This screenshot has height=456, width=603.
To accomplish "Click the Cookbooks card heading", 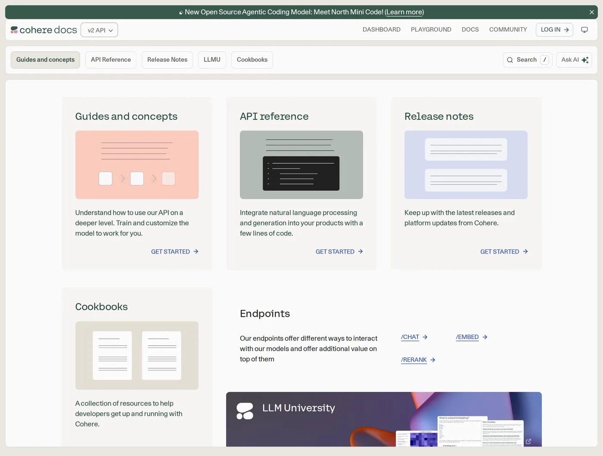I will tap(102, 307).
